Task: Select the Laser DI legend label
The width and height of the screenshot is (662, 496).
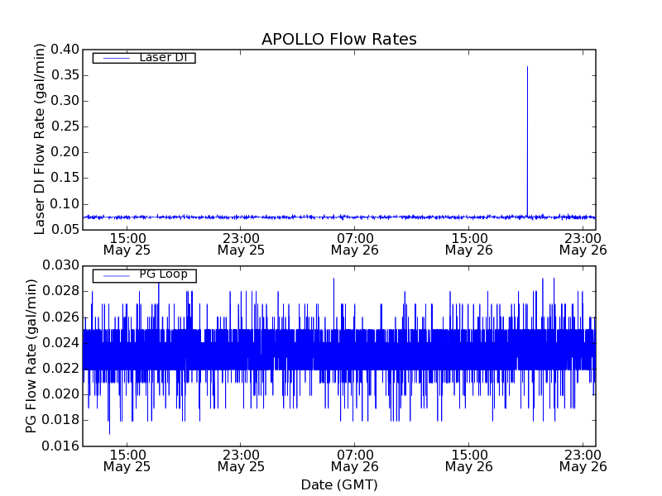Action: [162, 57]
